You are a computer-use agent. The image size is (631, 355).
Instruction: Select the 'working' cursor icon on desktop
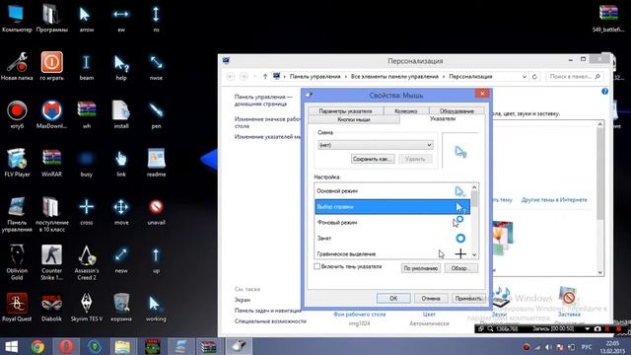coord(156,308)
